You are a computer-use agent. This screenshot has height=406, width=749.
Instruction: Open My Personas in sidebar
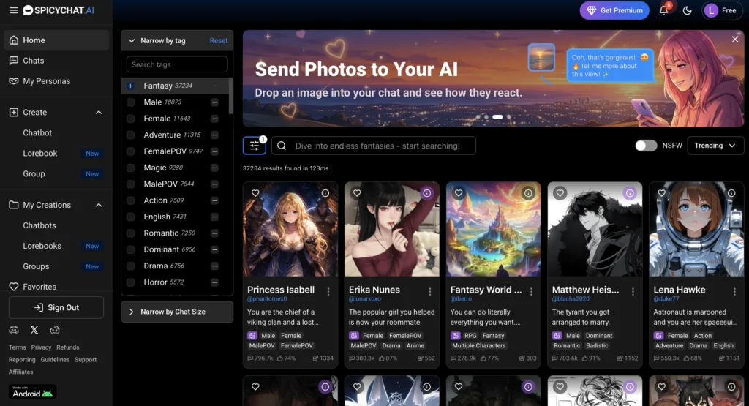tap(56, 81)
